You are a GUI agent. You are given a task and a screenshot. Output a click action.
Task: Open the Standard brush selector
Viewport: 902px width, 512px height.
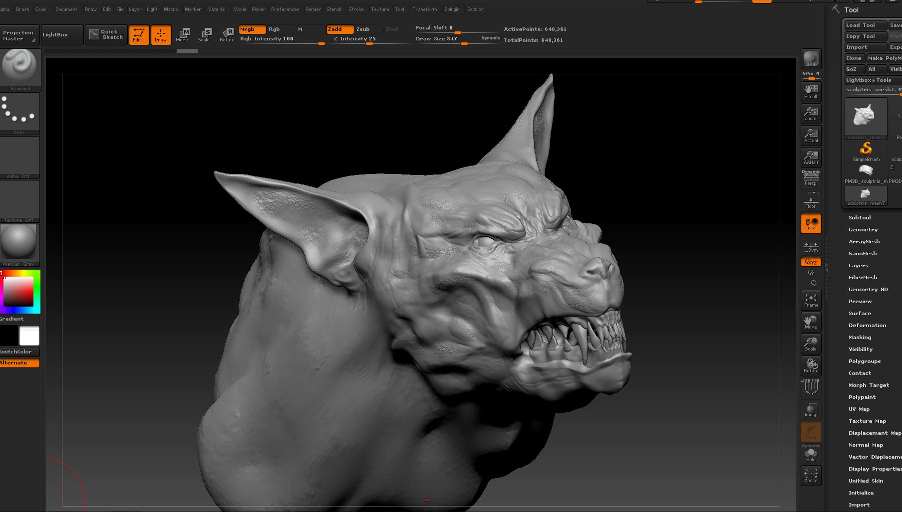coord(20,69)
